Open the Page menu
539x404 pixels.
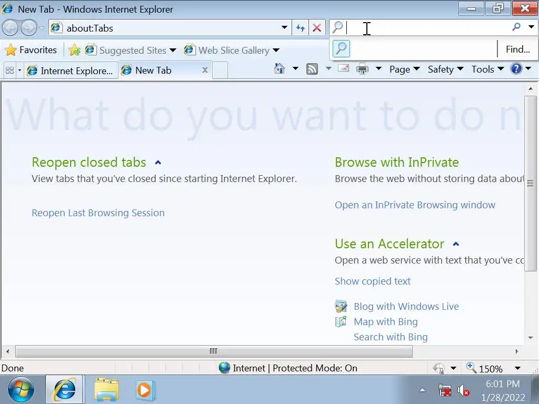405,69
